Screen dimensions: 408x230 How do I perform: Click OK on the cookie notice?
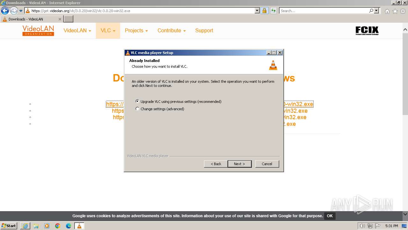(x=330, y=216)
